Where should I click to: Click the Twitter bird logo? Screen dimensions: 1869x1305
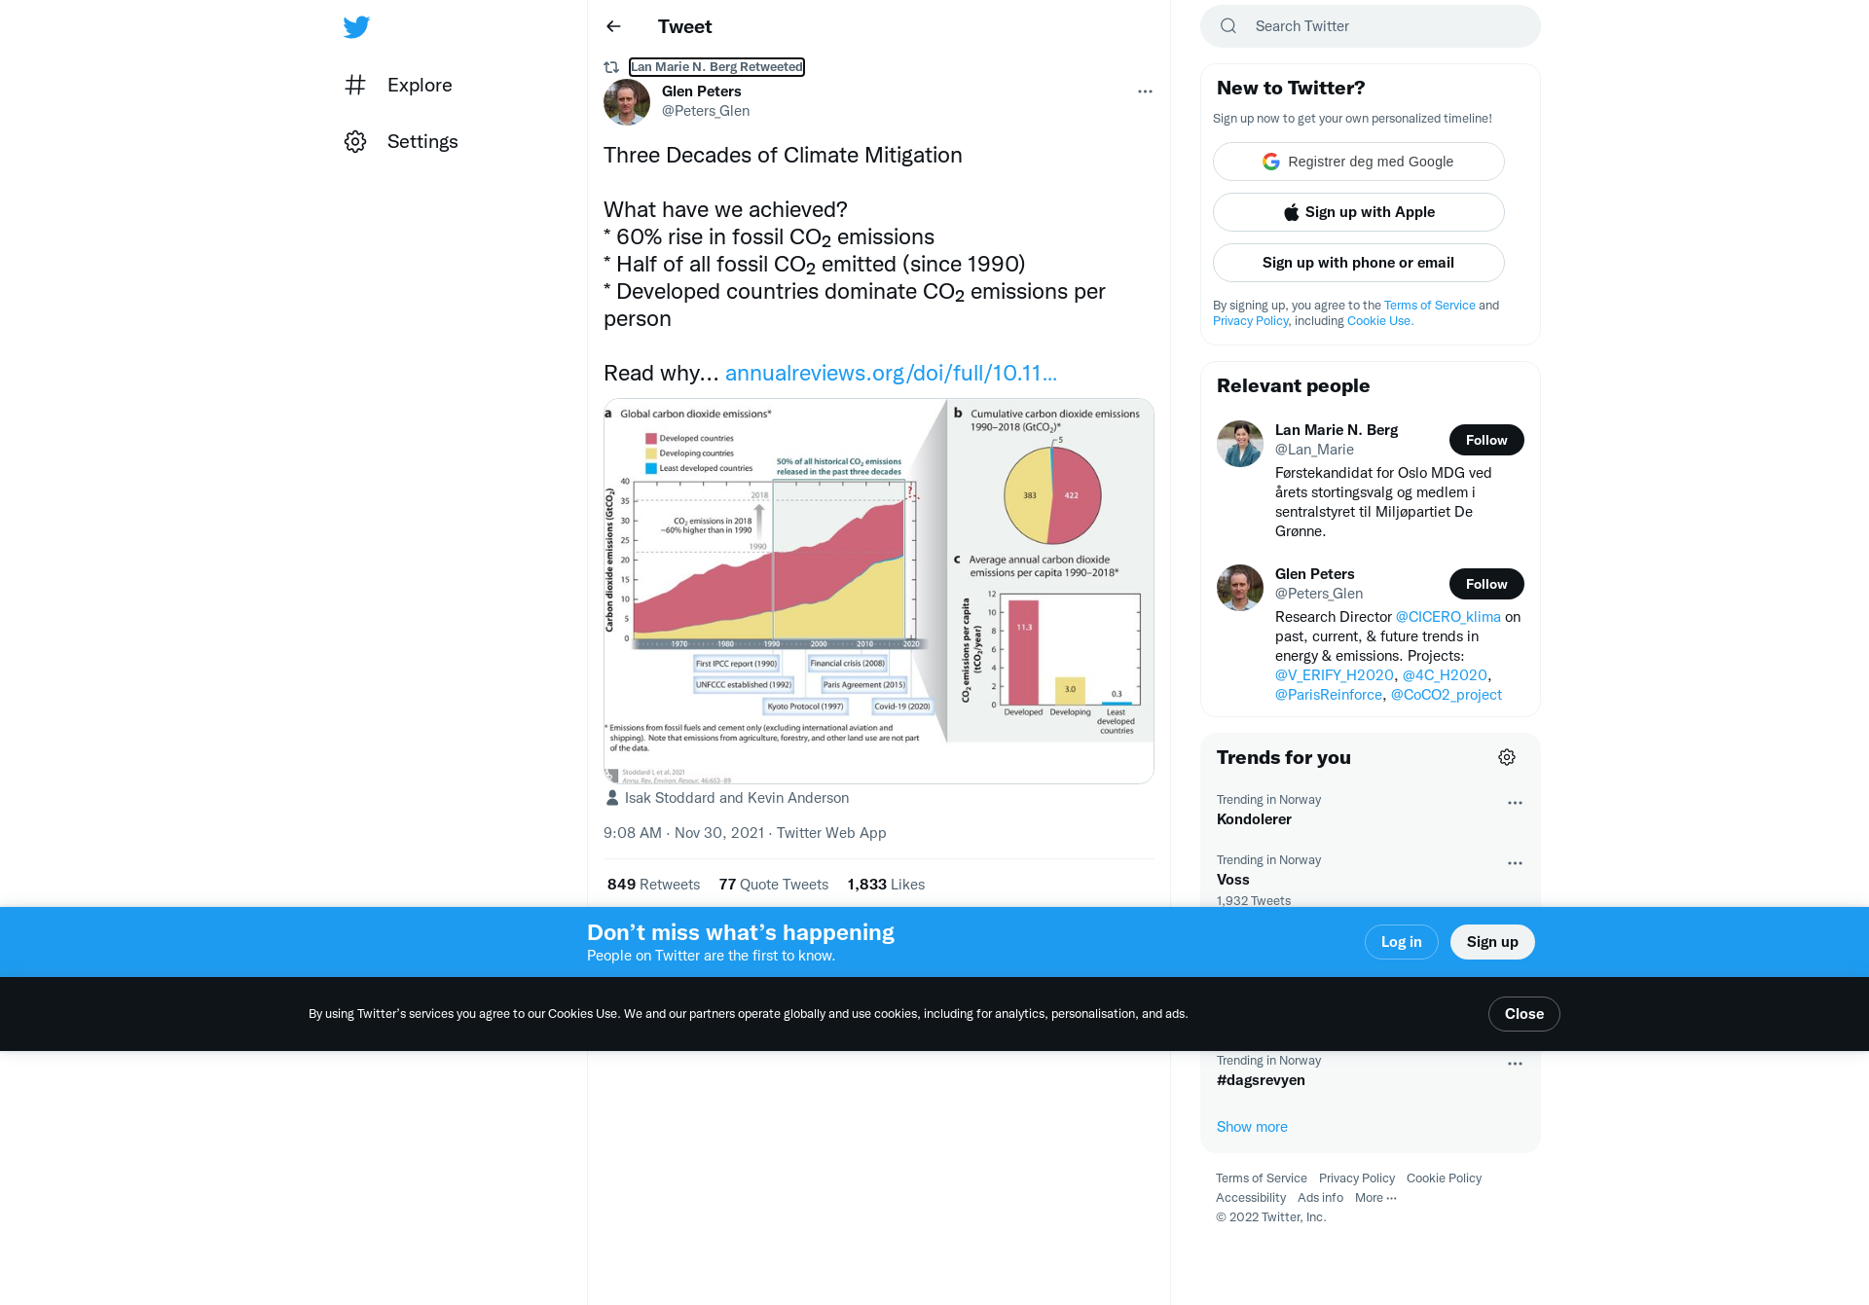point(356,27)
